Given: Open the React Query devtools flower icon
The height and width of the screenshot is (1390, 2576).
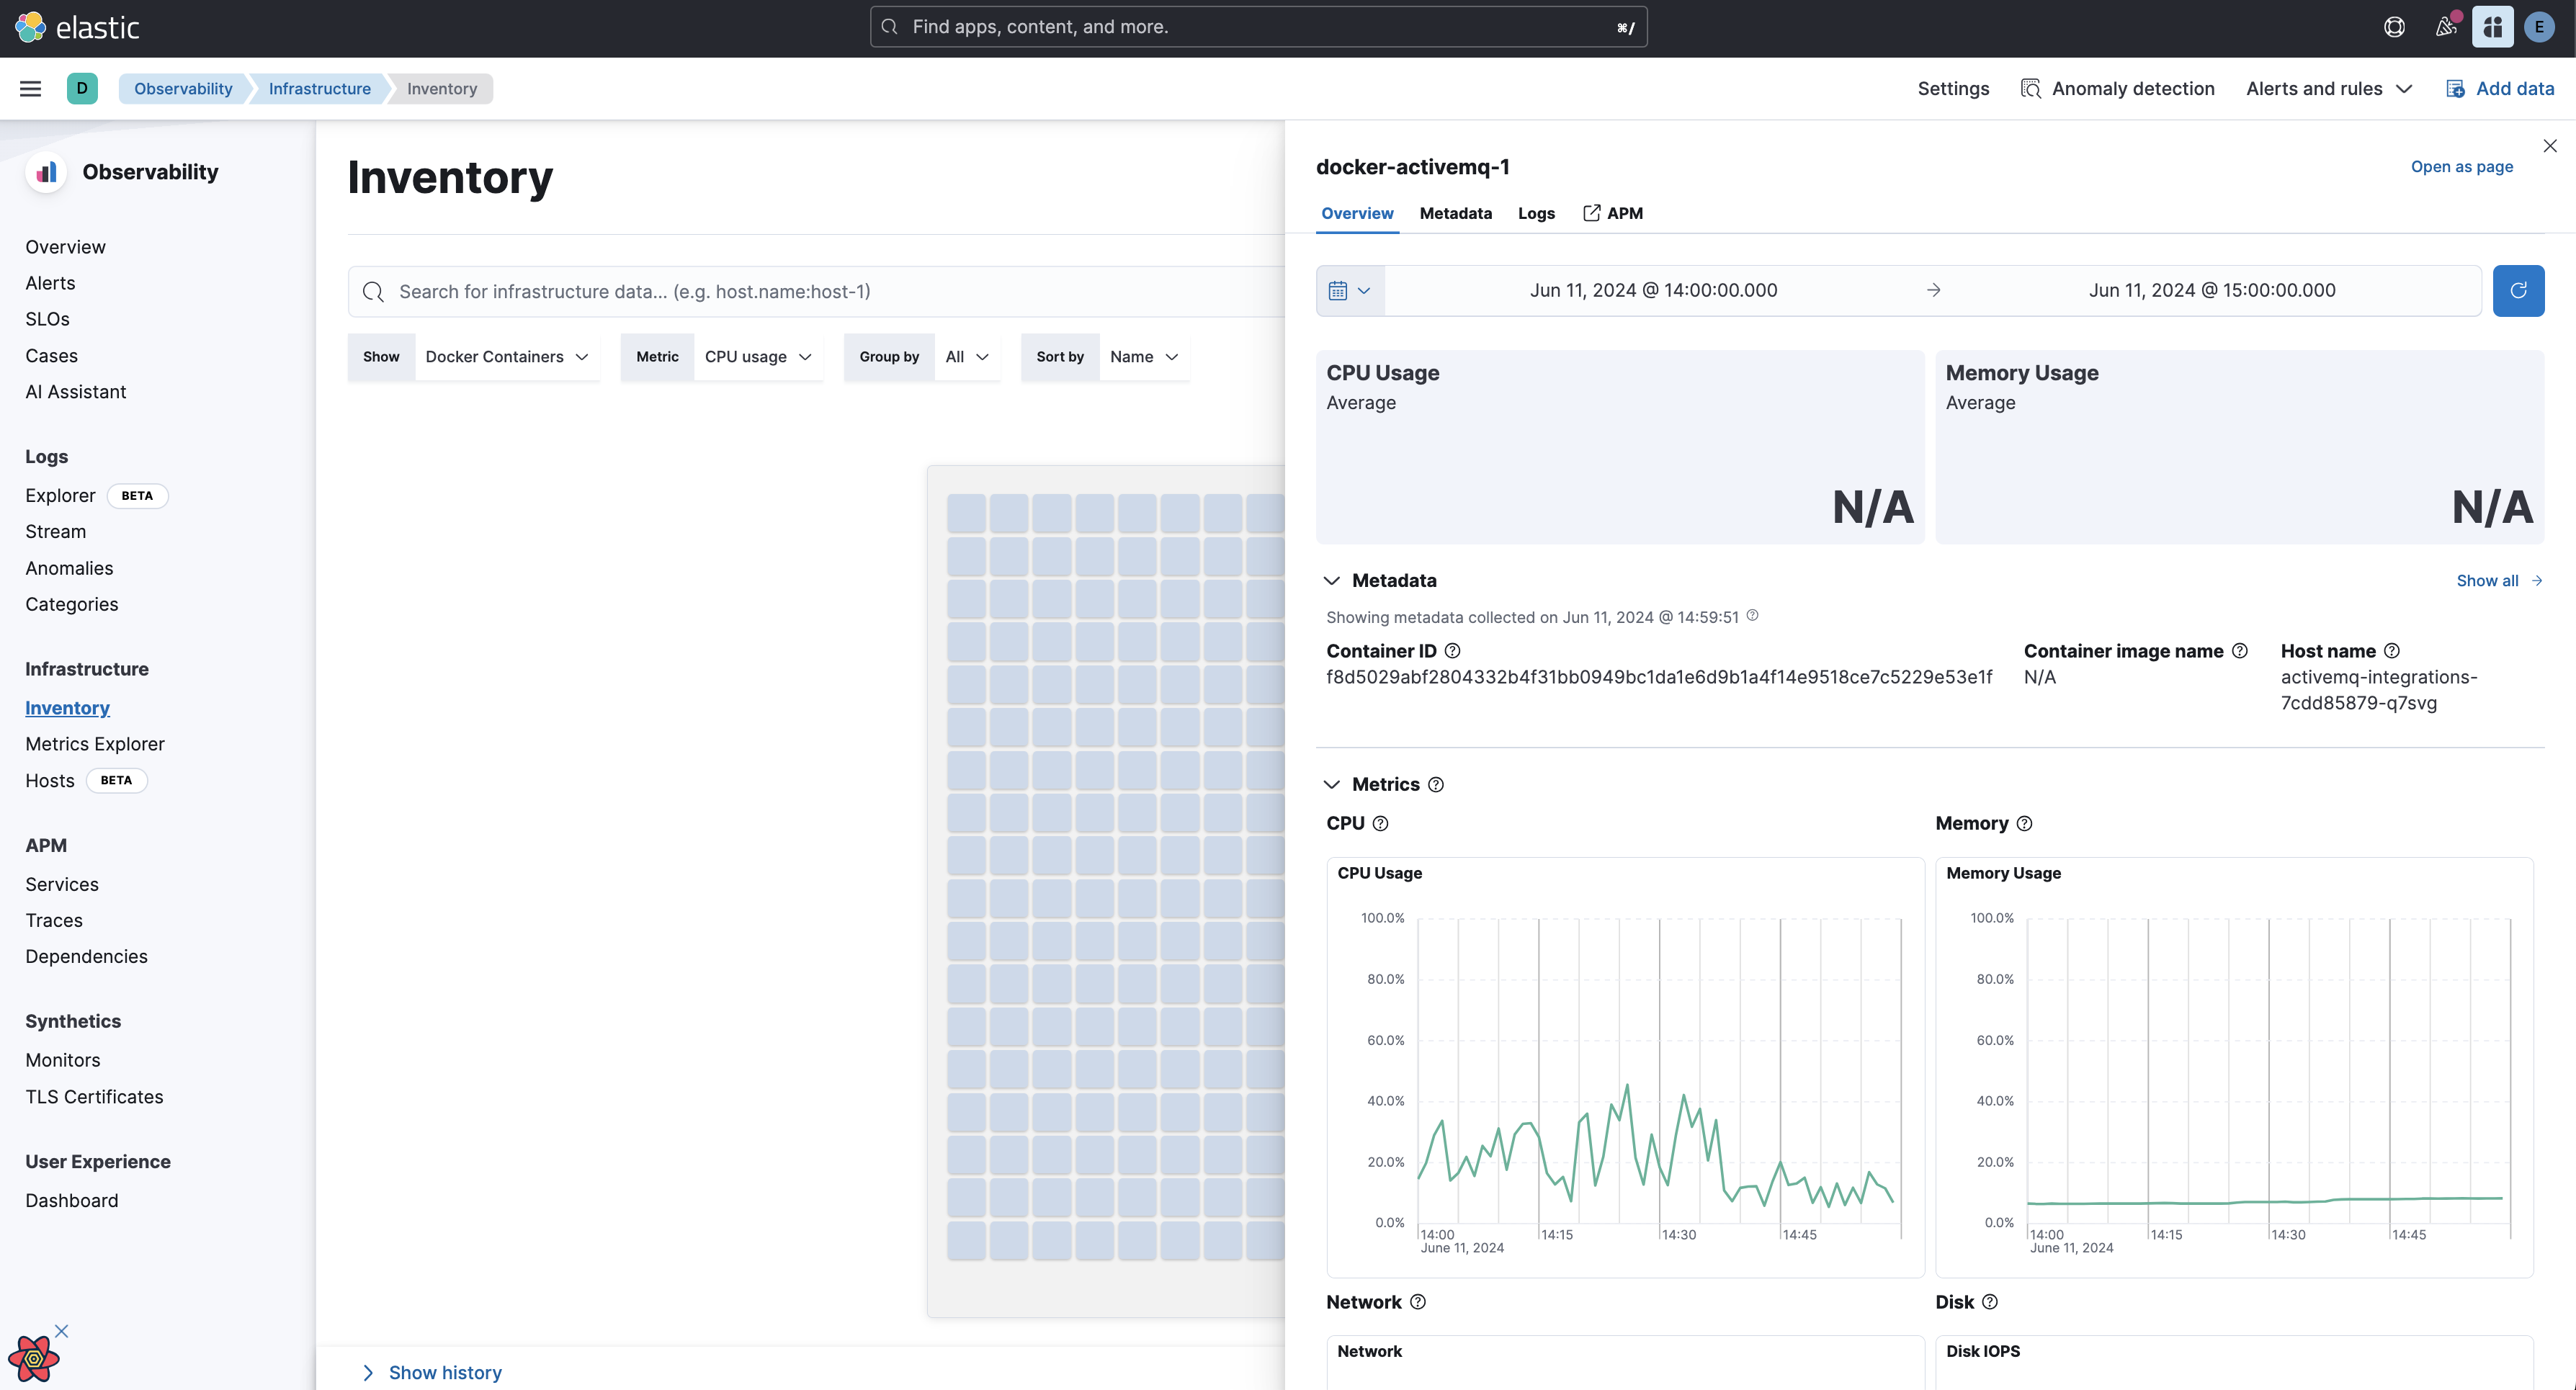Looking at the screenshot, I should [33, 1359].
